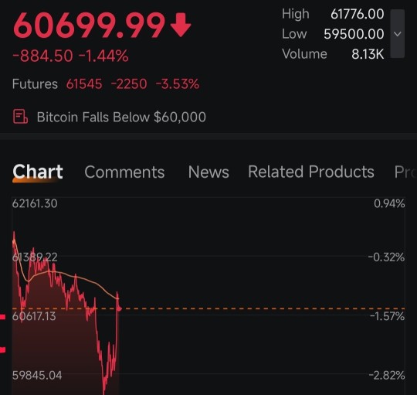Tap the dashed orange reference price line
417x395 pixels.
(x=262, y=308)
